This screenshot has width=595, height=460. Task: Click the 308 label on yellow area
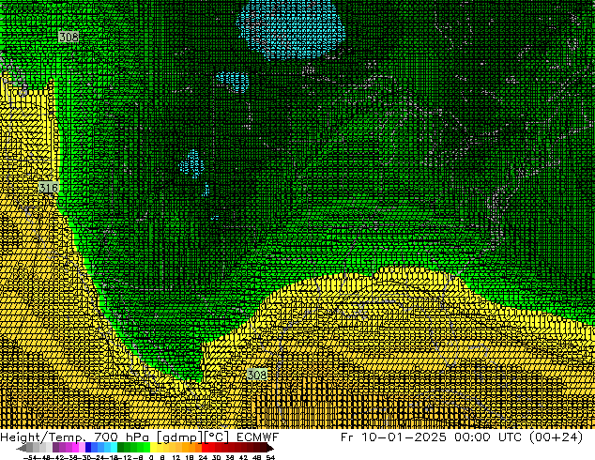point(257,375)
